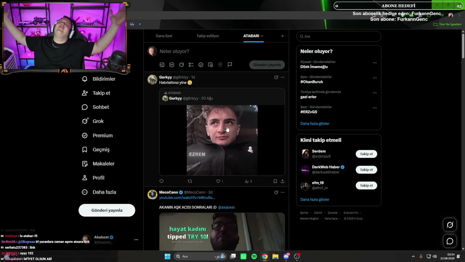Switch to the Takip ediliyor tab
Image resolution: width=465 pixels, height=262 pixels.
(208, 36)
